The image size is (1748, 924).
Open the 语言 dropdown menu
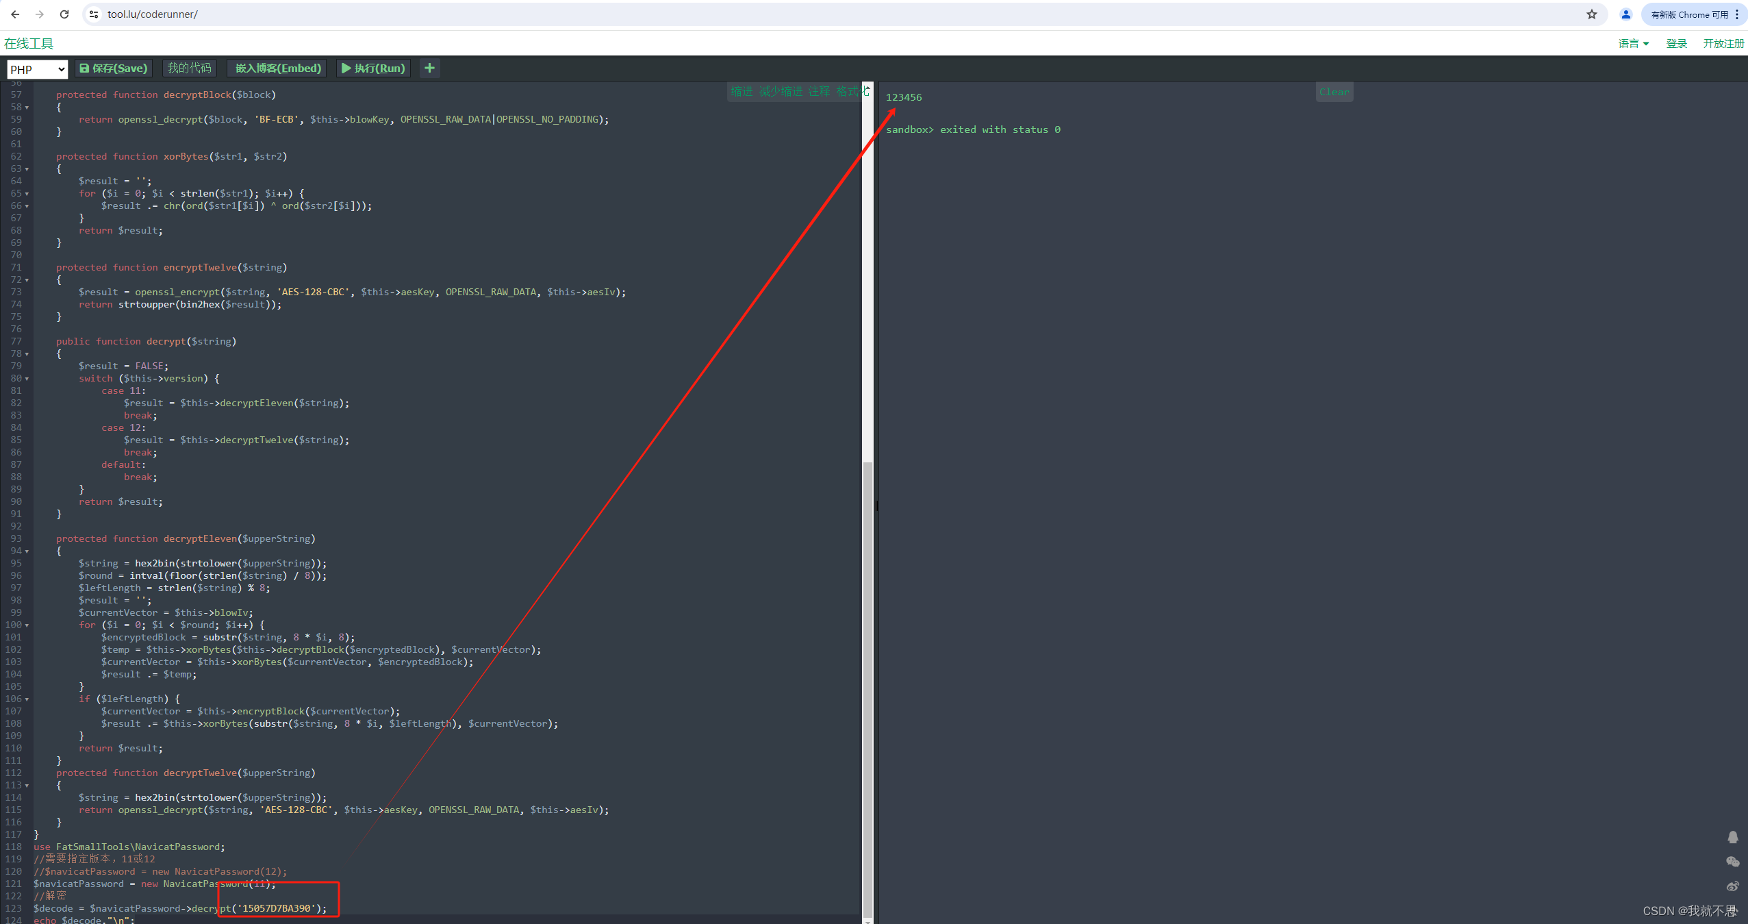[x=1633, y=43]
